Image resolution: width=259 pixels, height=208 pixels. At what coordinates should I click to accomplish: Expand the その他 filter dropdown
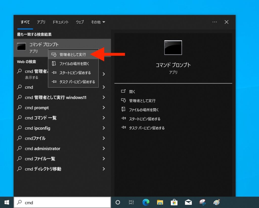point(98,22)
